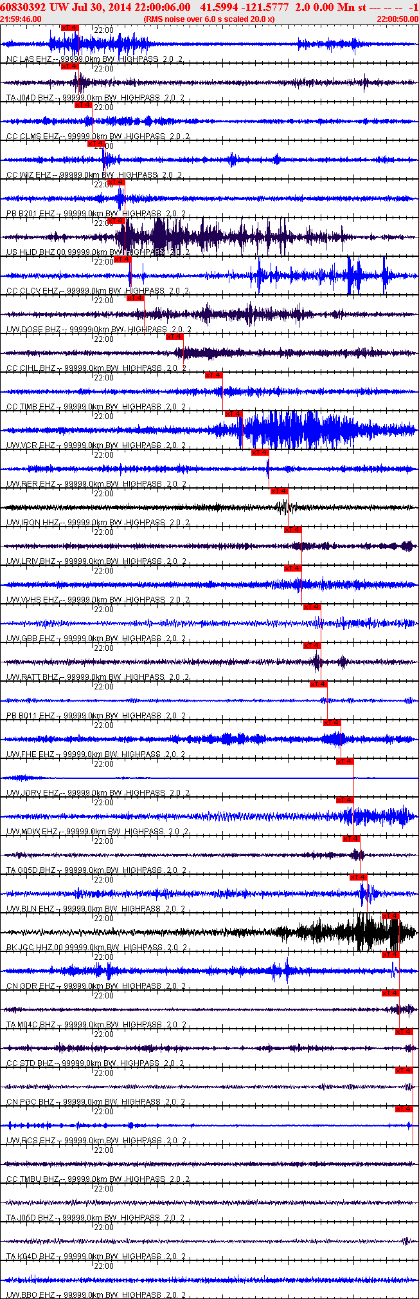The width and height of the screenshot is (419, 1299).
Task: Click the red pick marker on BK JCC trace
Action: [x=390, y=916]
